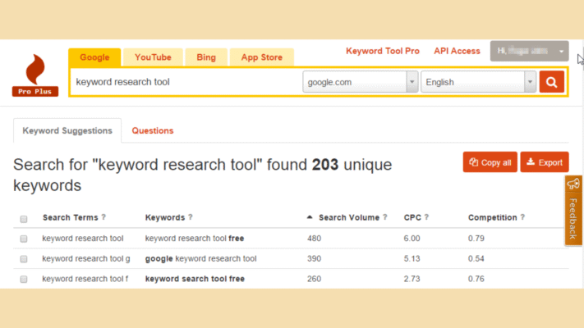Switch to the Google tab
The height and width of the screenshot is (328, 584).
click(94, 57)
